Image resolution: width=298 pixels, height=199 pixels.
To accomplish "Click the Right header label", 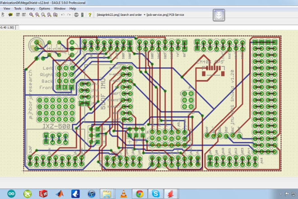I will point(47,75).
